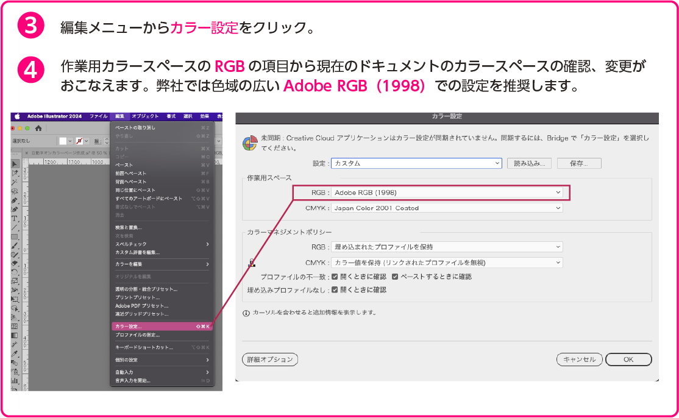Click the 読み込み... button
The height and width of the screenshot is (418, 679).
(529, 163)
